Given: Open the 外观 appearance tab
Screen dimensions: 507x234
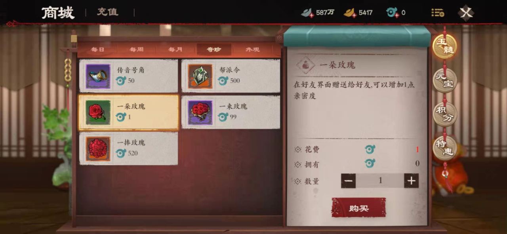Looking at the screenshot, I should point(252,49).
